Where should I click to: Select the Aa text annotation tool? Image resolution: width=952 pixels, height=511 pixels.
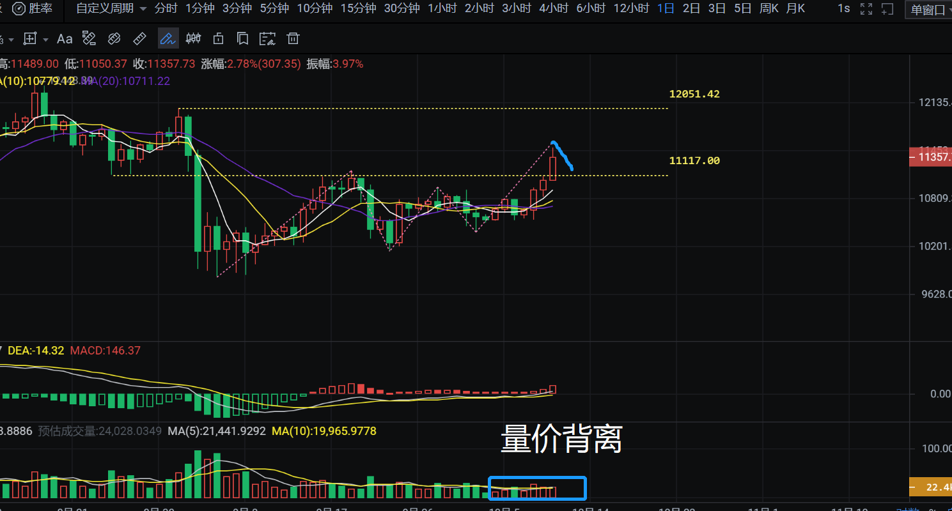65,39
